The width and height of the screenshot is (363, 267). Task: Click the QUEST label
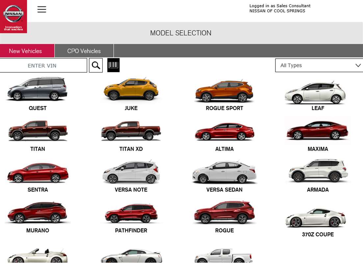point(38,108)
